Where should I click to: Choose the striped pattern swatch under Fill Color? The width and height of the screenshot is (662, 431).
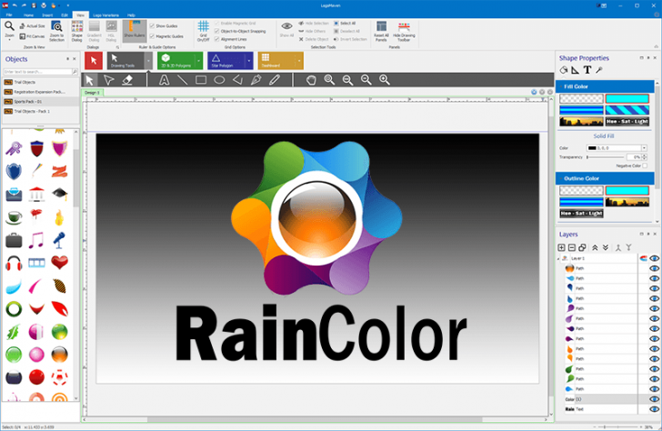(627, 110)
